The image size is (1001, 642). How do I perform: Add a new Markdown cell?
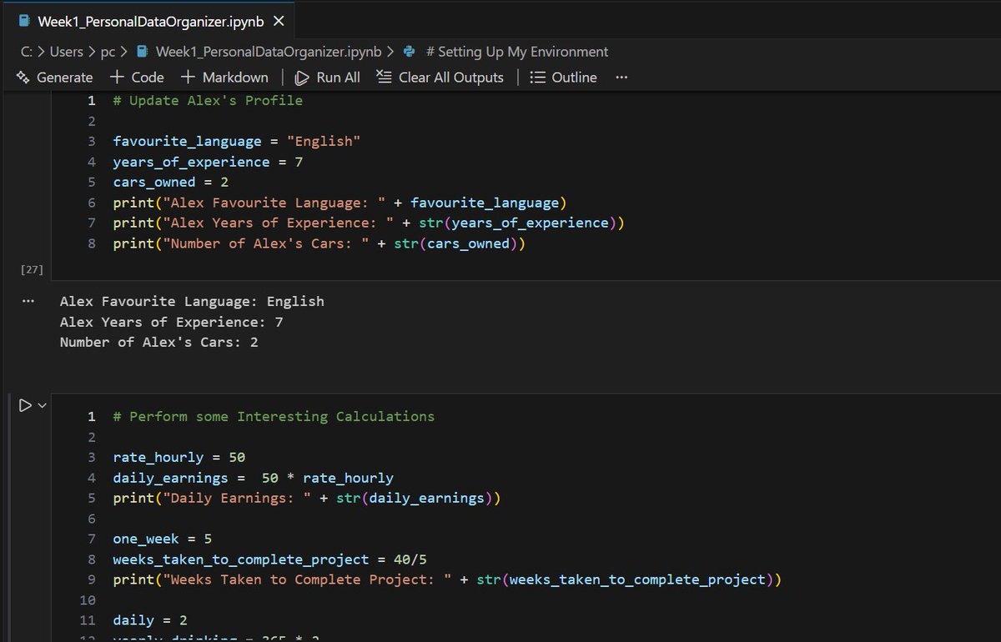224,78
